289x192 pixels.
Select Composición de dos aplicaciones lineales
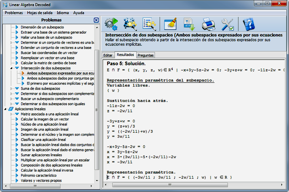pyautogui.click(x=52, y=165)
